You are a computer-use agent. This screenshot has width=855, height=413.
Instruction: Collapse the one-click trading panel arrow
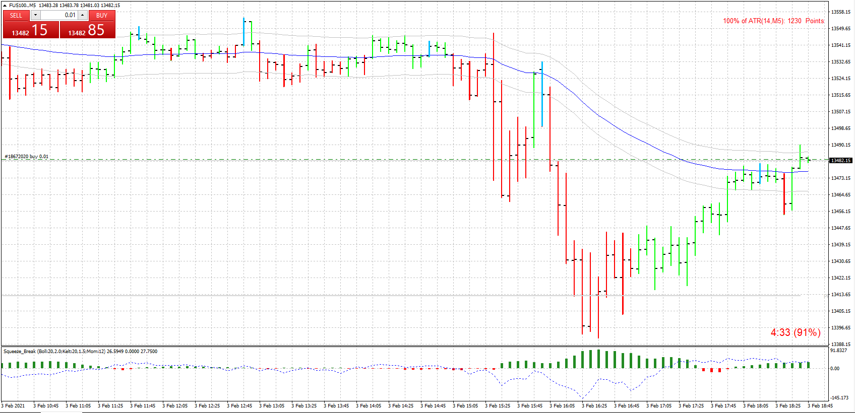5,5
